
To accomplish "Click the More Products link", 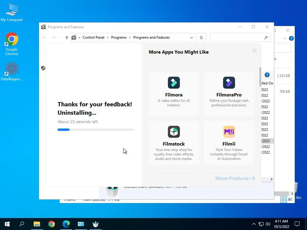I will 235,178.
